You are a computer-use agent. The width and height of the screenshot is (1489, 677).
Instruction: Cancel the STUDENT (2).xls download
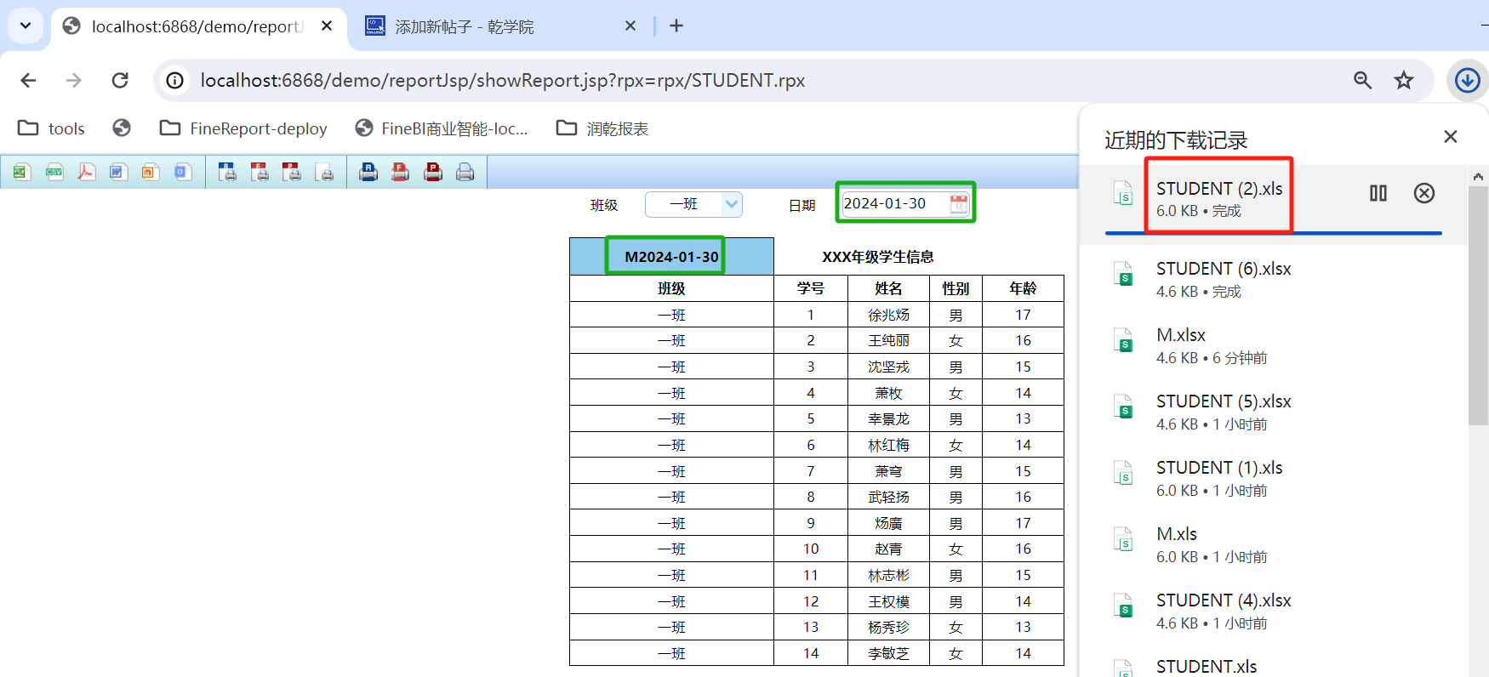1423,194
